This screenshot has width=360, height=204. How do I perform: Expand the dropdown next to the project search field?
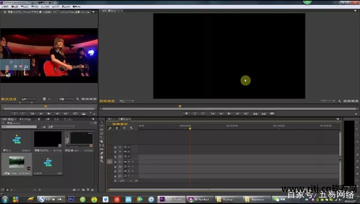[x=61, y=127]
